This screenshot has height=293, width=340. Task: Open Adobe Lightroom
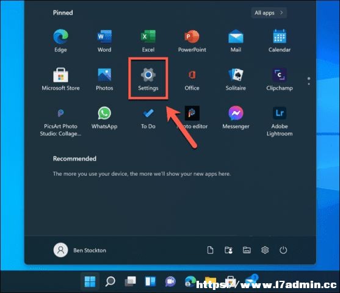coord(280,121)
